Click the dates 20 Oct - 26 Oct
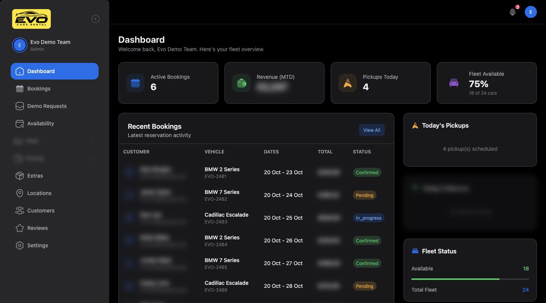Viewport: 546px width, 303px height. click(x=283, y=241)
